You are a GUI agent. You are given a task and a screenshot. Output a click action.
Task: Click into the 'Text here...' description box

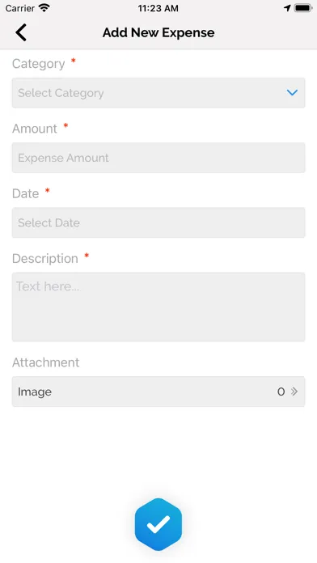pos(158,307)
